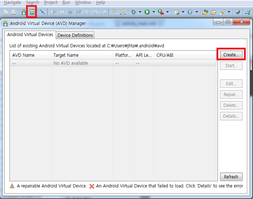Click the Open Task folder icon
The height and width of the screenshot is (199, 253).
213,12
